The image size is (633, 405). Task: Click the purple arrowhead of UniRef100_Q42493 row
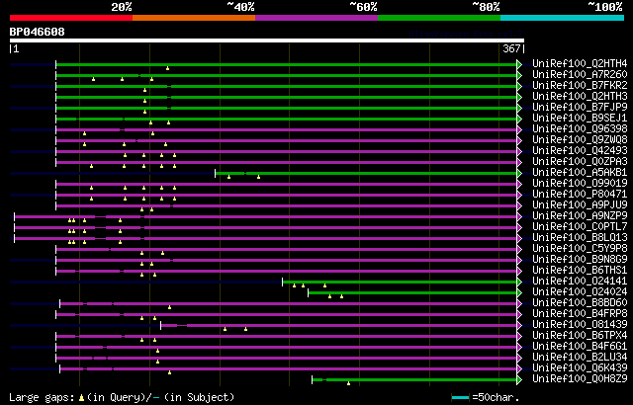[519, 151]
